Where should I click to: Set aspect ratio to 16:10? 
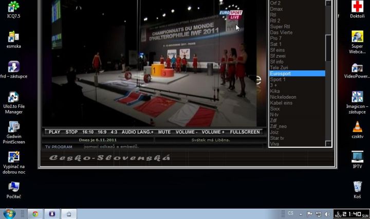(x=88, y=132)
